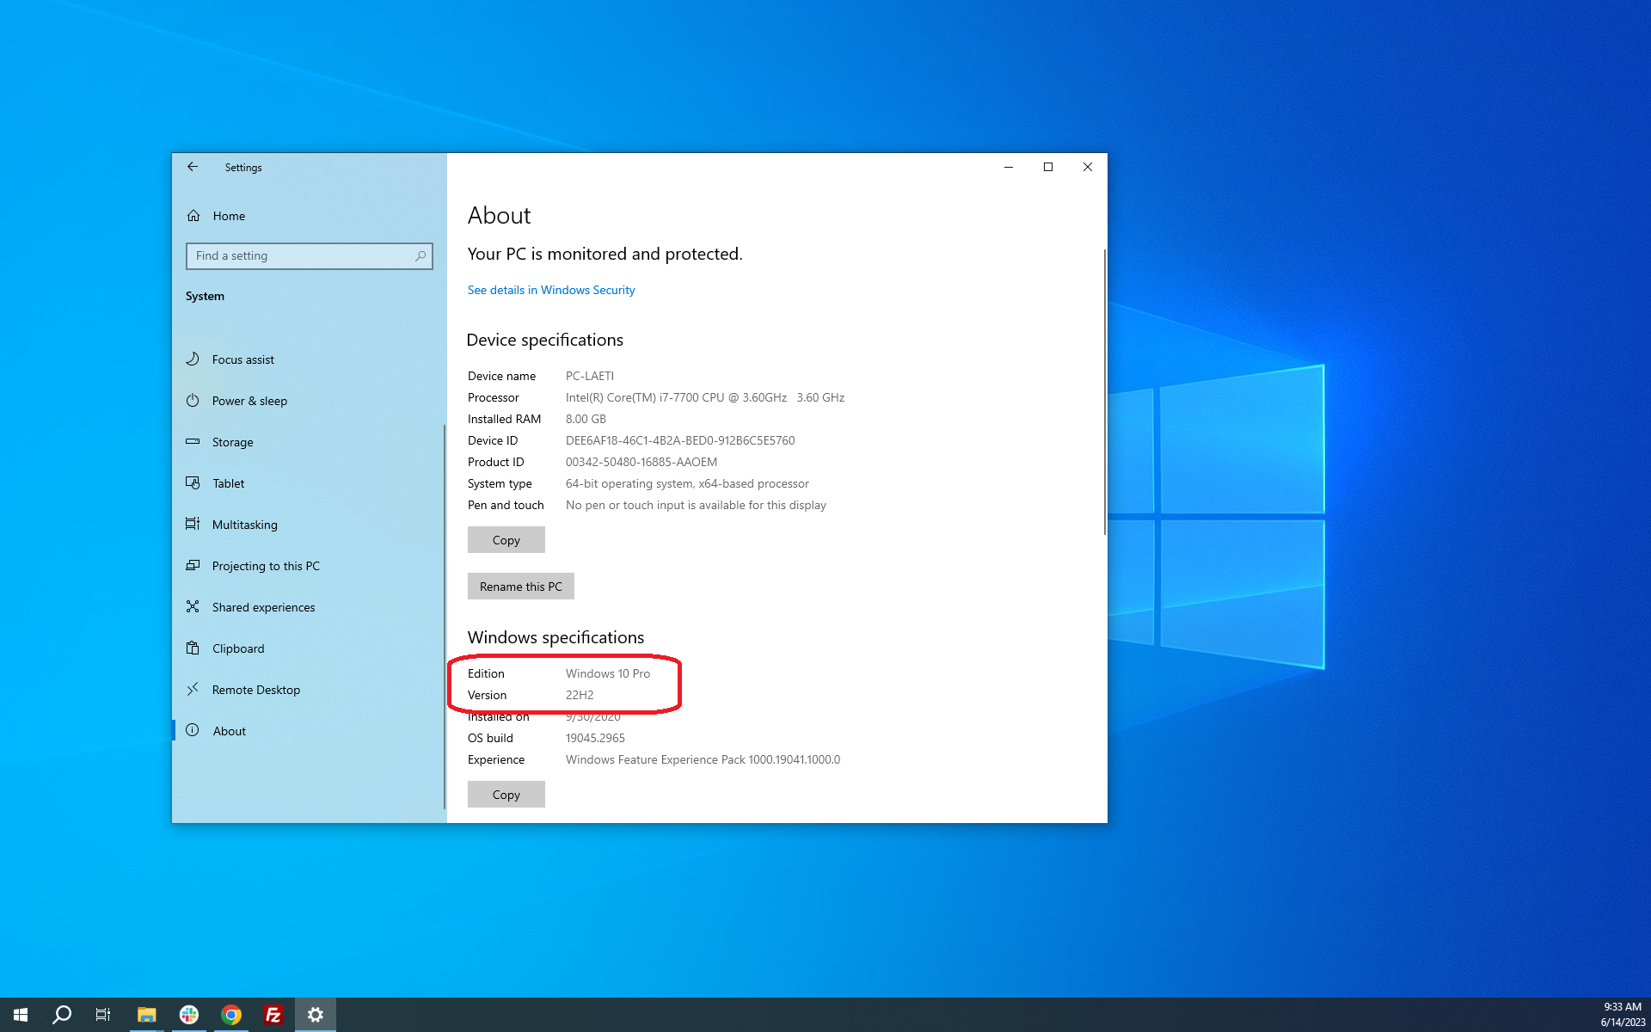Go to Tablet settings
Viewport: 1651px width, 1032px height.
point(228,483)
